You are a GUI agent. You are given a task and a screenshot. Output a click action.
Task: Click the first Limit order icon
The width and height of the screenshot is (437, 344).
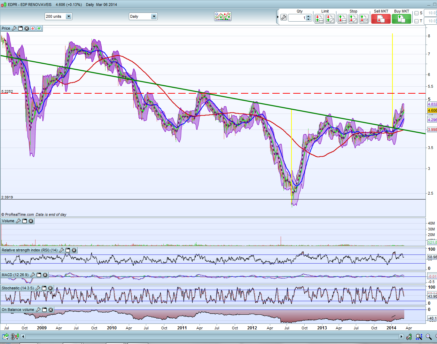319,19
